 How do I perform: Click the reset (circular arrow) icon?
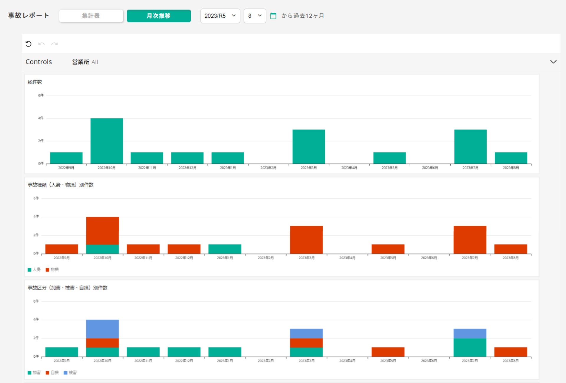click(x=28, y=44)
